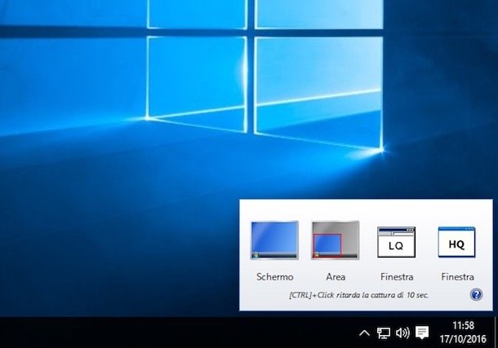Click the "Finestra" label under LQ
Screen dimensions: 498x348
pos(396,277)
